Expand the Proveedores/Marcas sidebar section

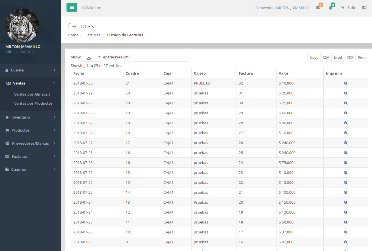[30, 143]
